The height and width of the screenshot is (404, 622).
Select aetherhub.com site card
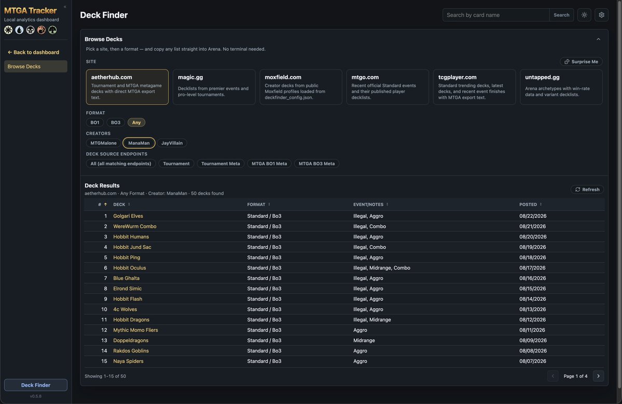click(127, 87)
